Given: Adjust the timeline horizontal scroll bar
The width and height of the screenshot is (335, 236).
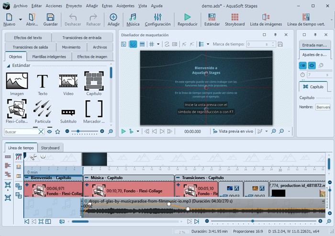Looking at the screenshot, I should 80,222.
